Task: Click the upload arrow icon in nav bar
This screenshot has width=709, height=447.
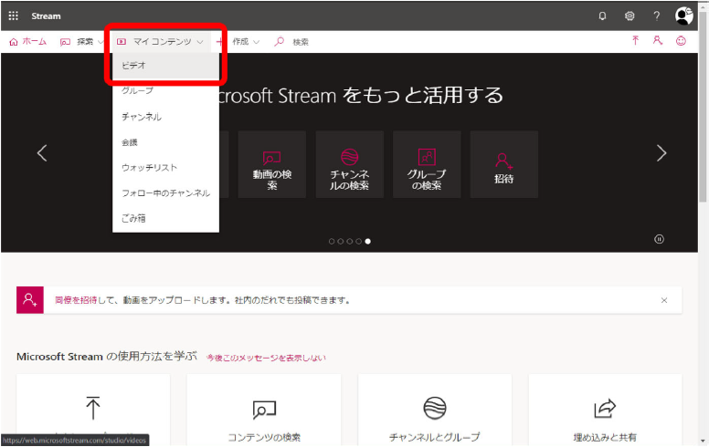Action: tap(635, 41)
